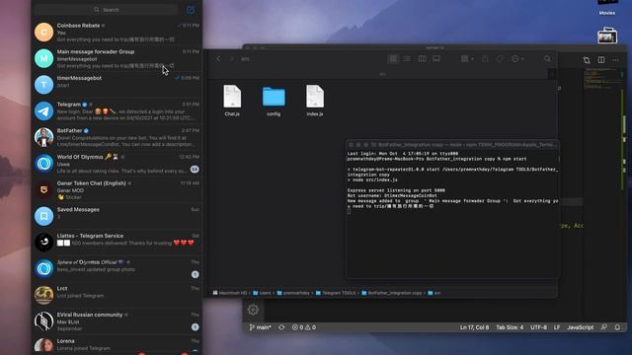
Task: Switch Finder to column view
Action: pyautogui.click(x=422, y=59)
